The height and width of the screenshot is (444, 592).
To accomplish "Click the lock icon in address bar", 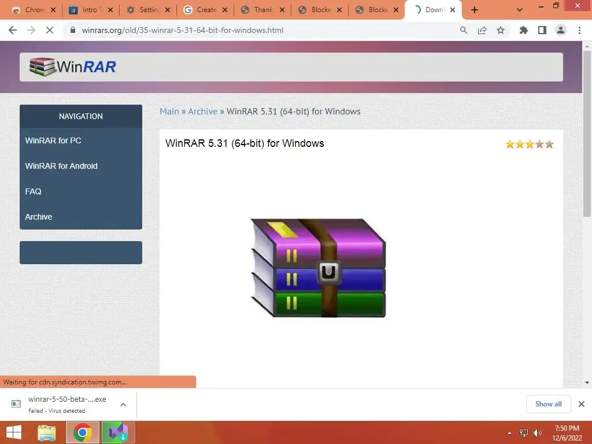I will (72, 30).
